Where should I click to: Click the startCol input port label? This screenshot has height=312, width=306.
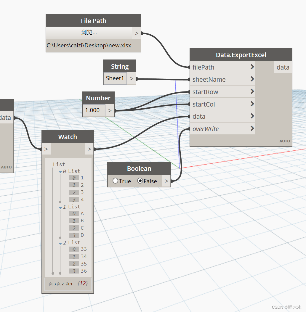point(204,104)
